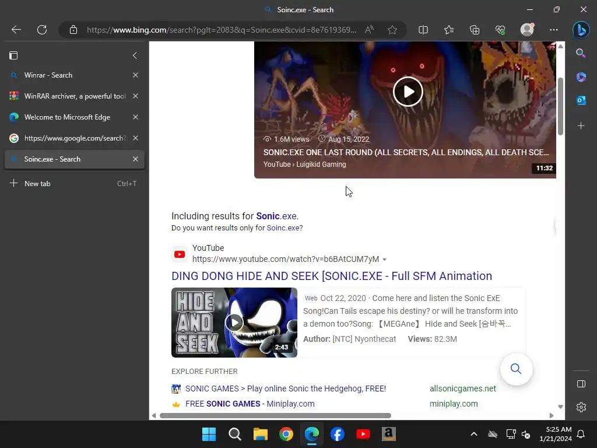Open DING DONG HIDE AND SEEK result
The height and width of the screenshot is (448, 597).
click(332, 276)
